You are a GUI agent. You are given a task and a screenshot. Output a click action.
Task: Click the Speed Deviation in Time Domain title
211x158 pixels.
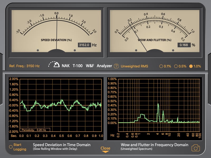coord(62,145)
